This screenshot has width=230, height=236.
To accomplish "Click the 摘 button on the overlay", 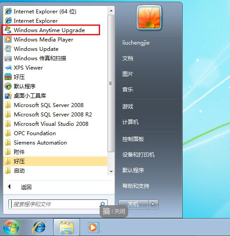I will [x=106, y=211].
